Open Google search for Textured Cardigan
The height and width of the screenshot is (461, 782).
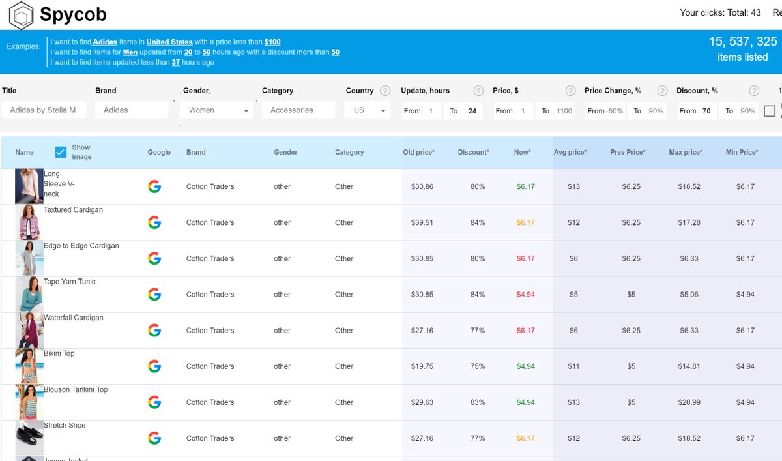tap(154, 222)
